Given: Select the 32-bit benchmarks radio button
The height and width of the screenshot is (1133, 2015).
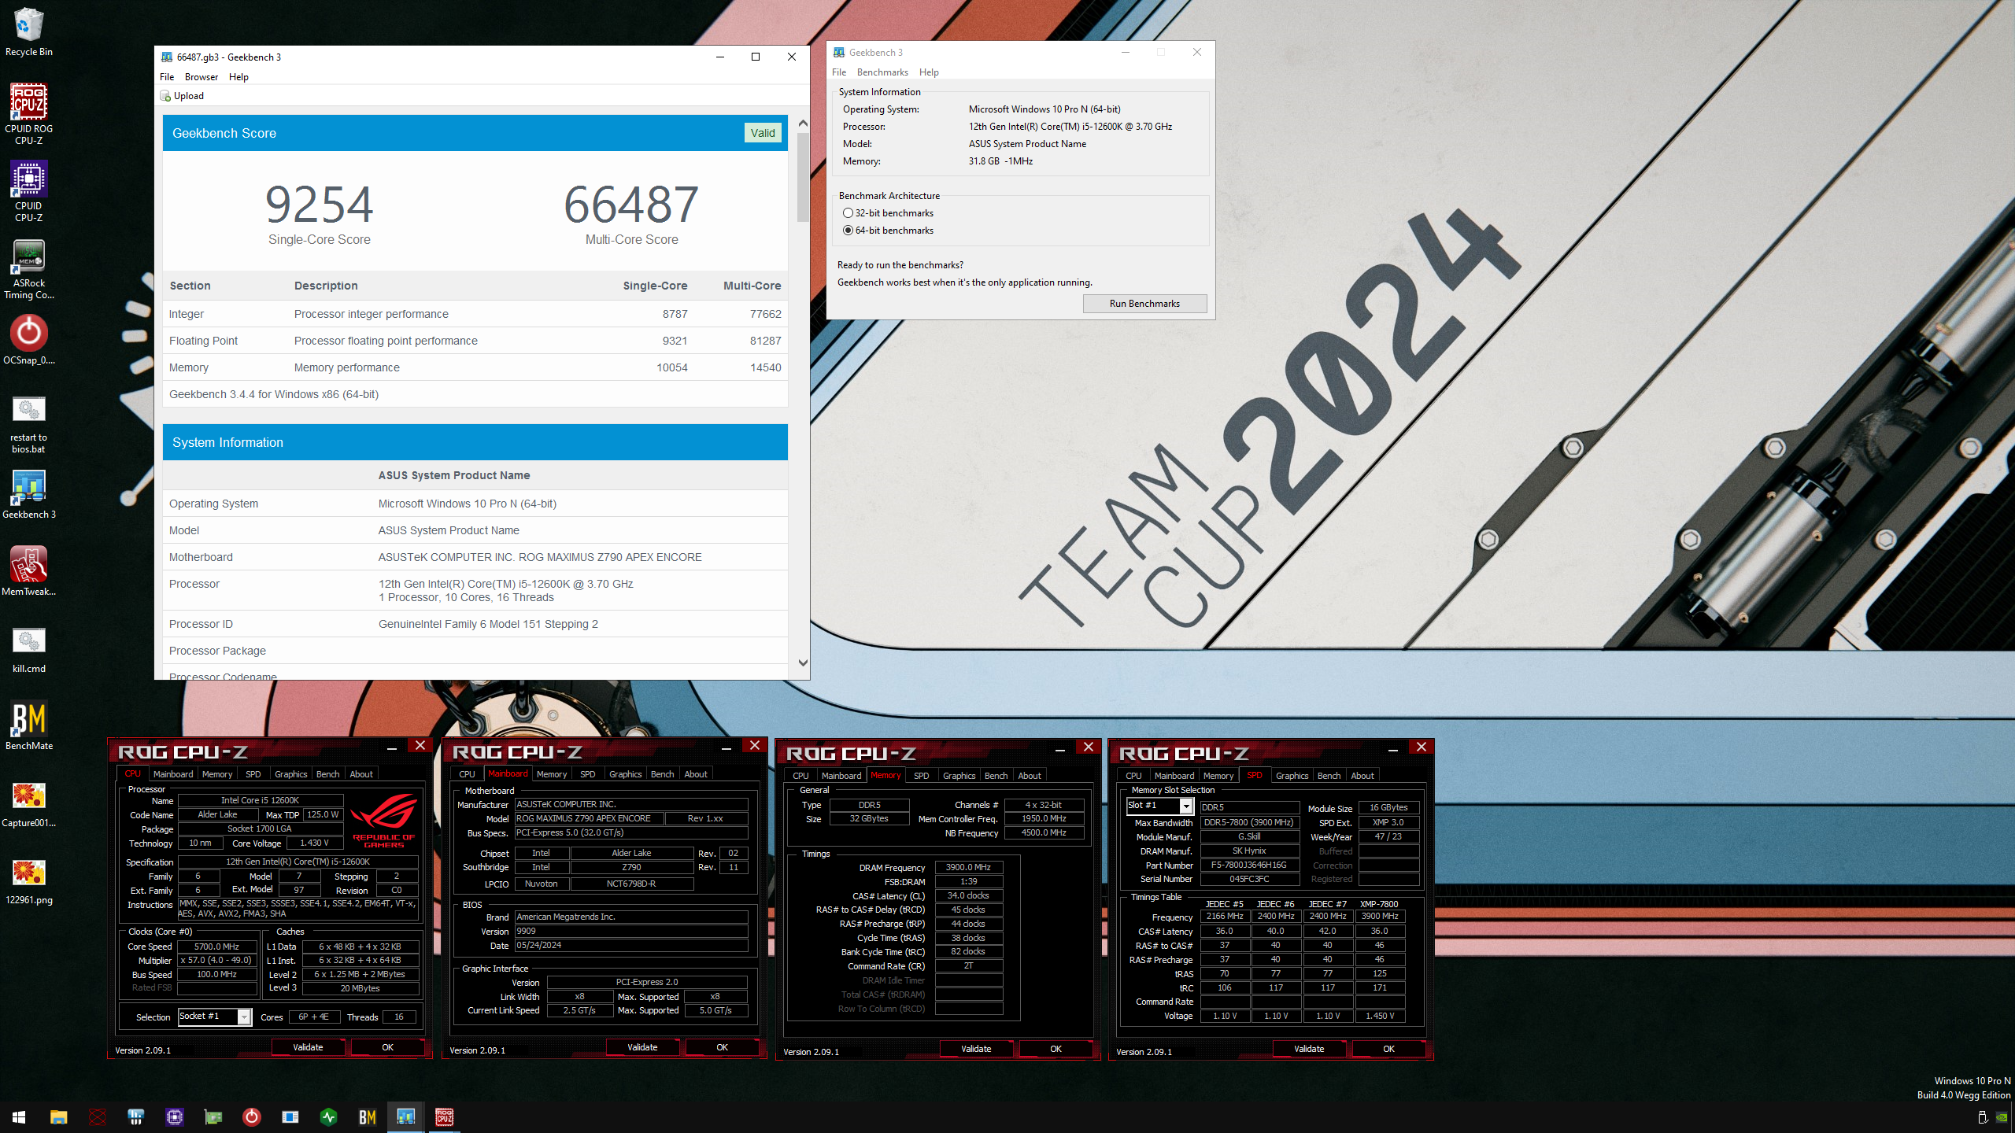Looking at the screenshot, I should (x=848, y=213).
